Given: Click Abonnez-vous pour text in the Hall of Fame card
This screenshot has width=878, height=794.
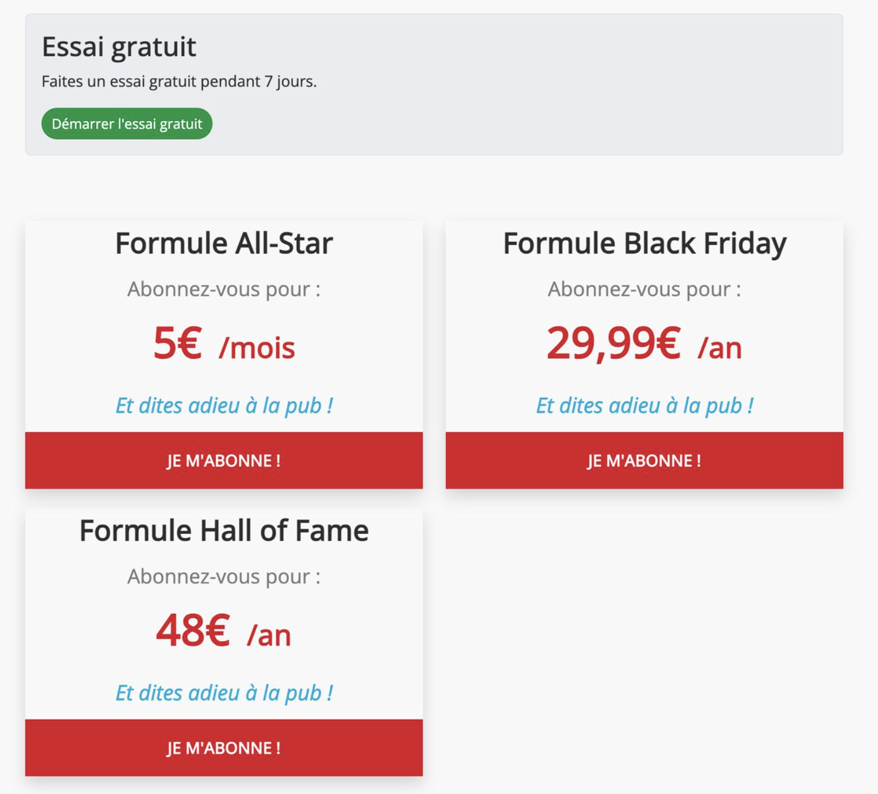Looking at the screenshot, I should click(x=224, y=577).
